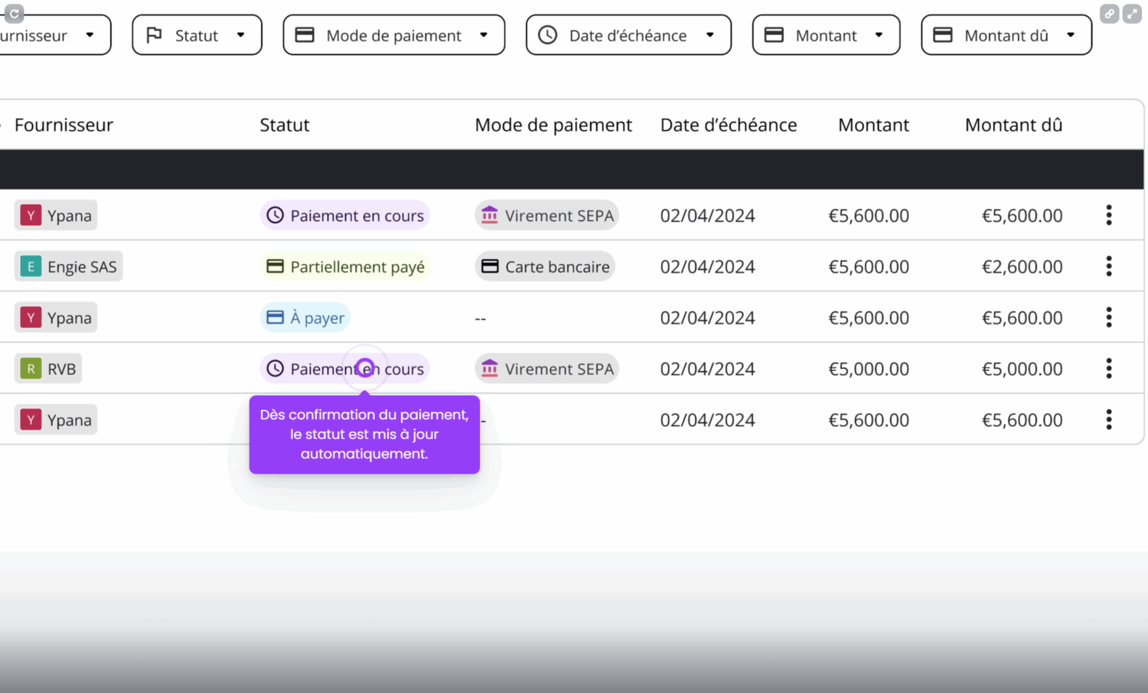
Task: Click the €2,600.00 amount due
Action: [1022, 267]
